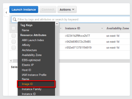
Task: Open sort arrow left of Instance ID column
Action: (61, 28)
